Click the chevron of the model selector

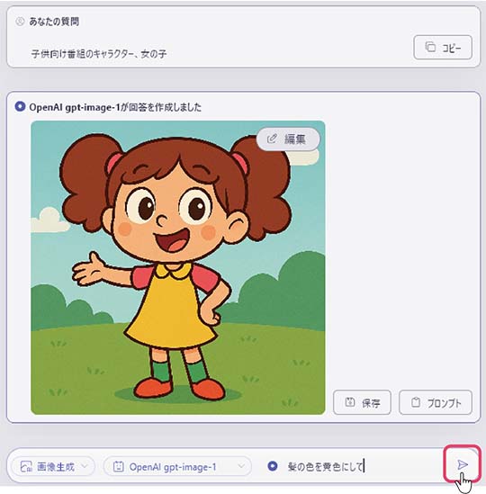click(x=241, y=466)
